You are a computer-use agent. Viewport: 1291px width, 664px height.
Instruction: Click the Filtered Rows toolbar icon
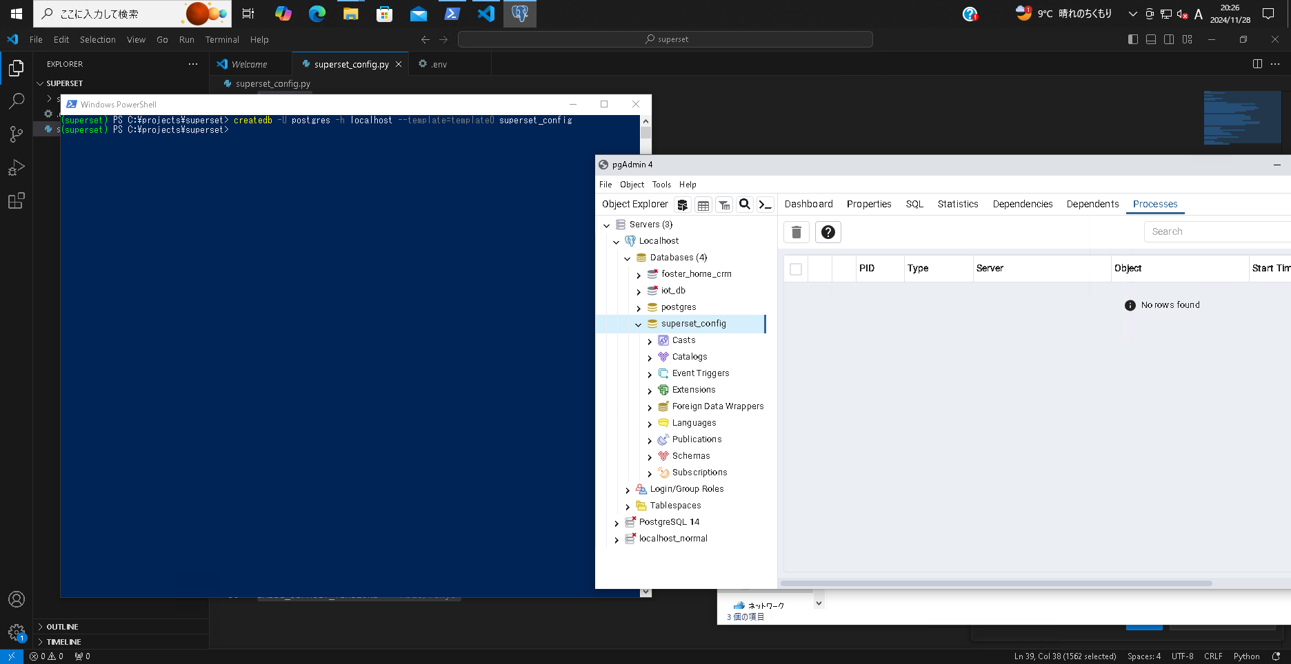pos(723,205)
